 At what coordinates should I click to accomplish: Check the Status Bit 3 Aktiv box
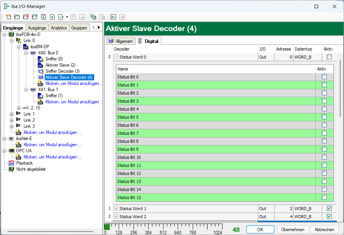(324, 101)
